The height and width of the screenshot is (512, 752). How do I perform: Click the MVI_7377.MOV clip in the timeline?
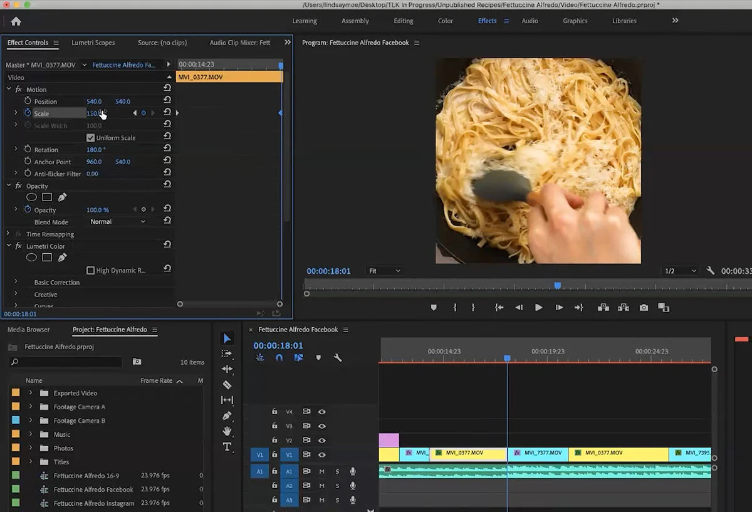pyautogui.click(x=538, y=453)
